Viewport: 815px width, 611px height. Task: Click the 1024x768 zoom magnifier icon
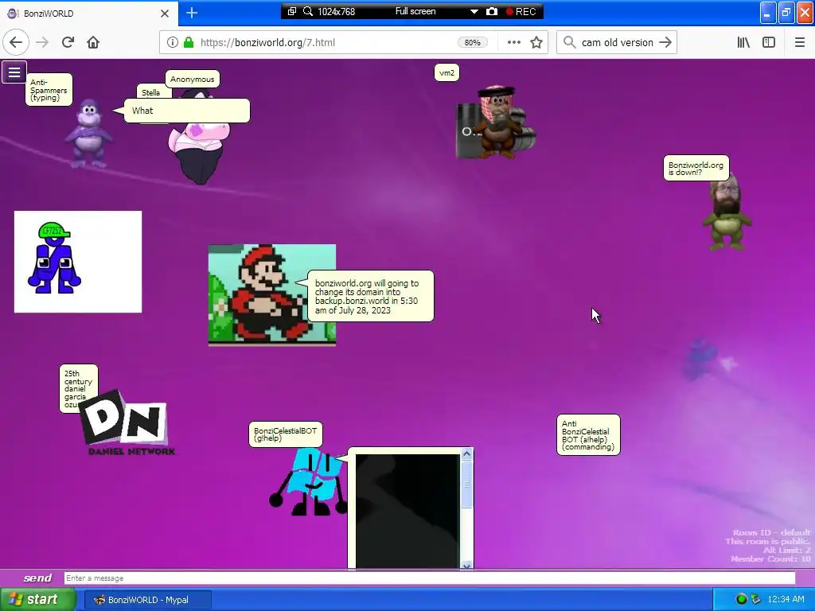coord(308,11)
